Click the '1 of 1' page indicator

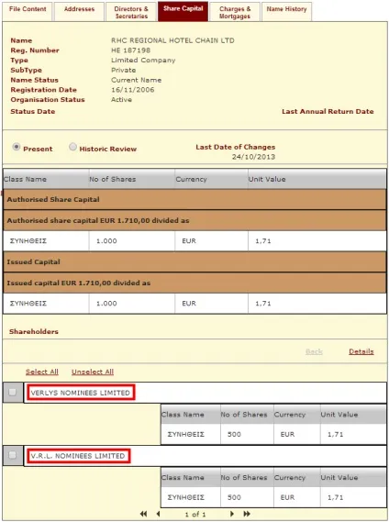(195, 515)
